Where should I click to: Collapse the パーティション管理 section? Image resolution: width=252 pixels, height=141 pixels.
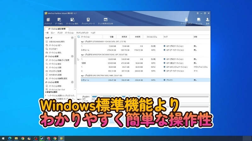72,82
